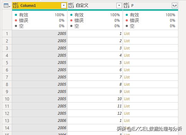Viewport: 186px width, 135px height.
Task: Click List link in row 10
Action: (127, 99)
